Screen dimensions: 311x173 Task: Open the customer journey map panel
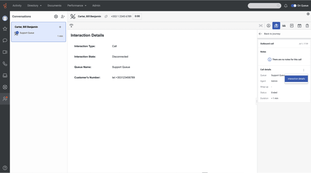[276, 26]
